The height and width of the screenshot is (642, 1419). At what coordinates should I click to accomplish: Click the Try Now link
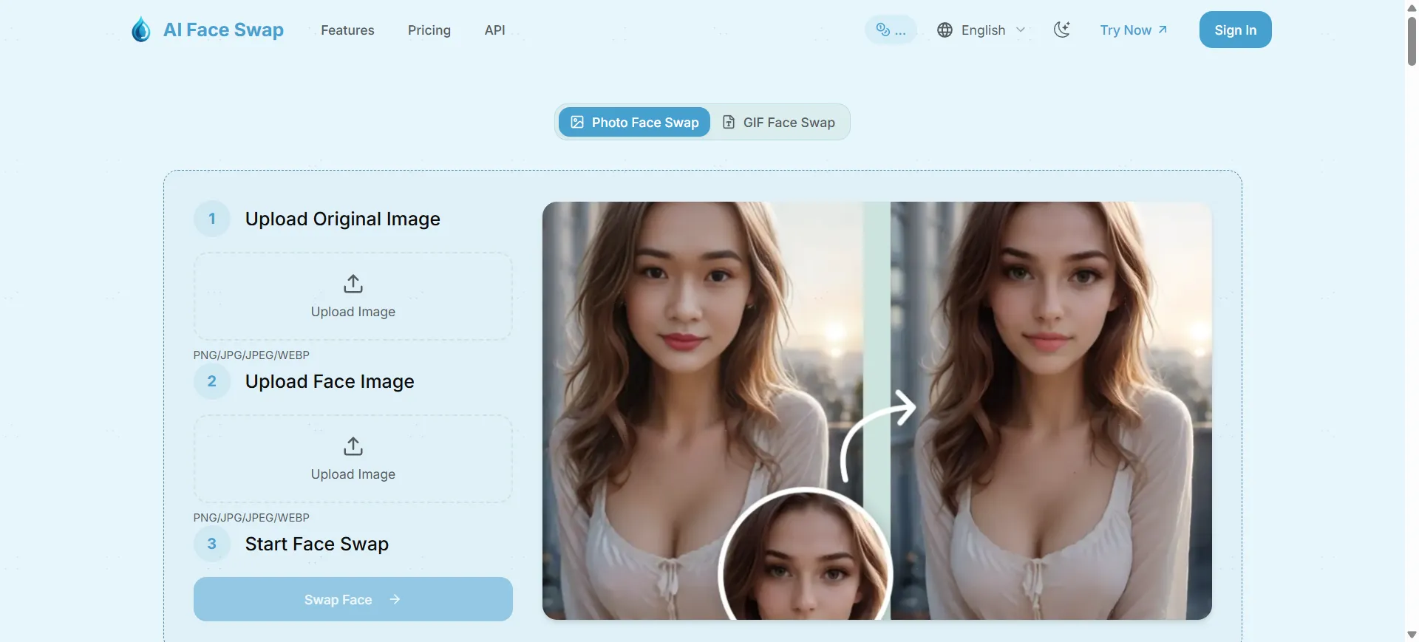click(x=1133, y=30)
